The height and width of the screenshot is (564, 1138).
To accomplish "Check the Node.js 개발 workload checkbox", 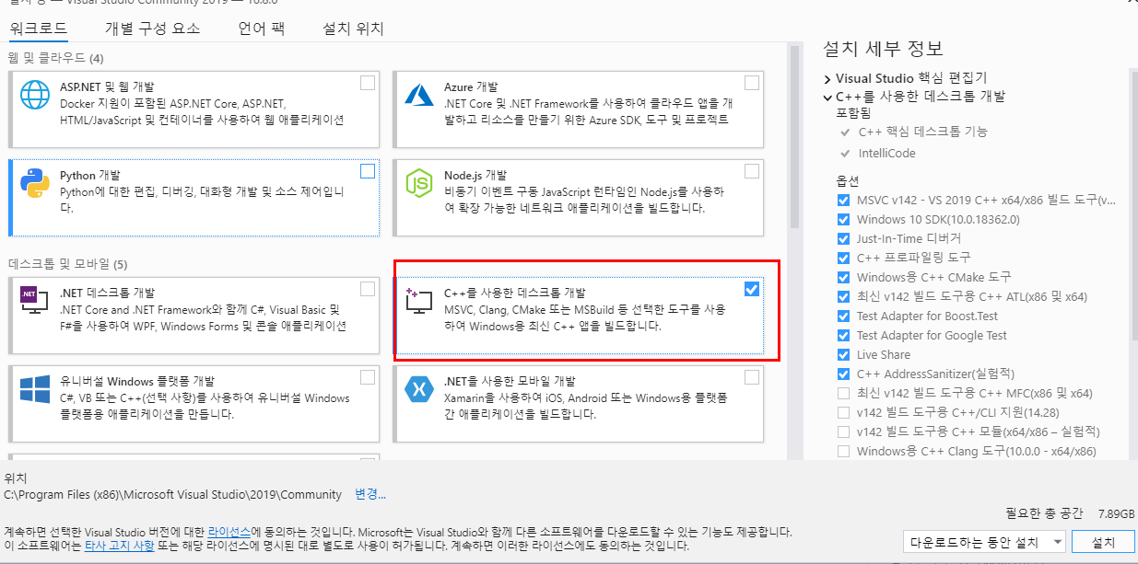I will click(752, 171).
